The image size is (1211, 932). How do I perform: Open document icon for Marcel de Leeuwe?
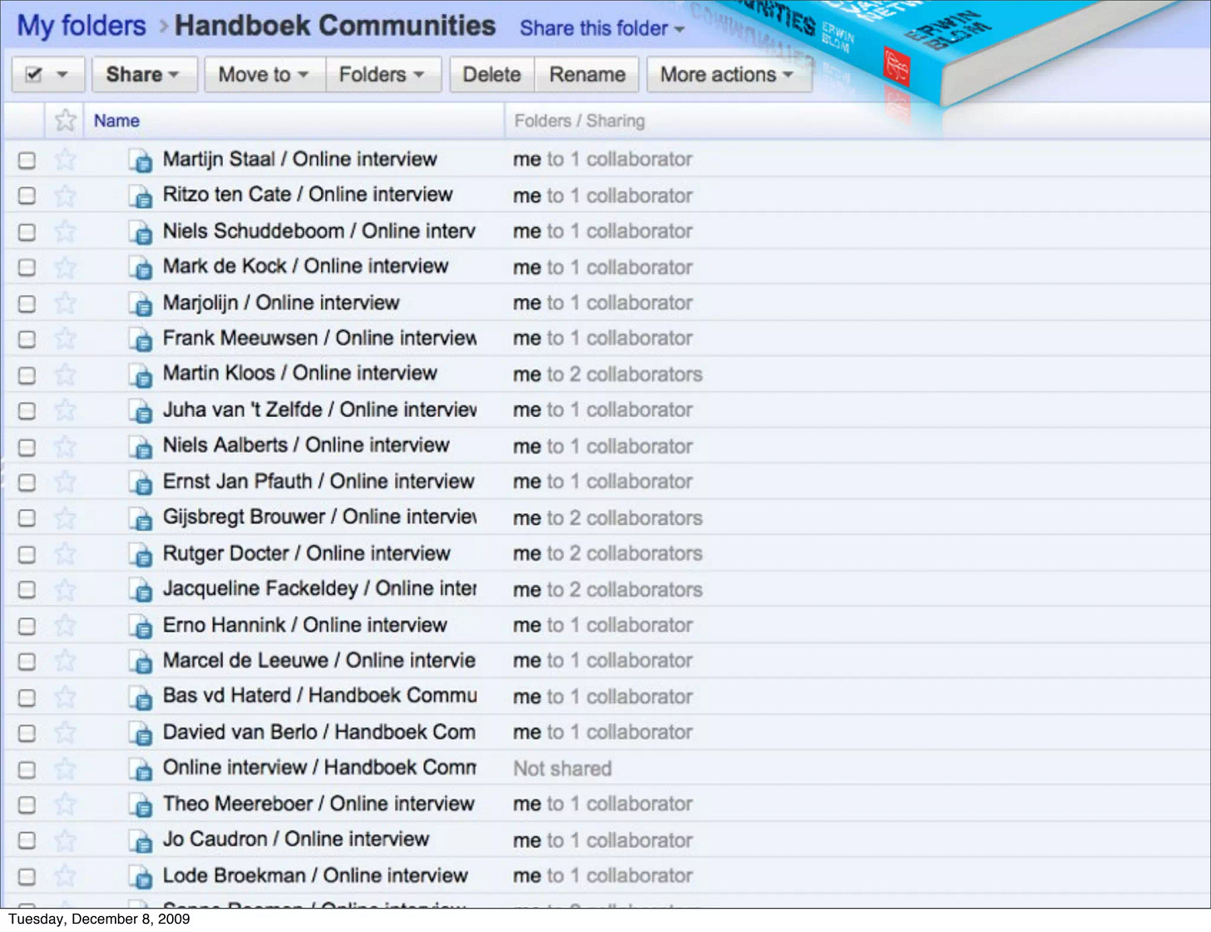tap(141, 662)
